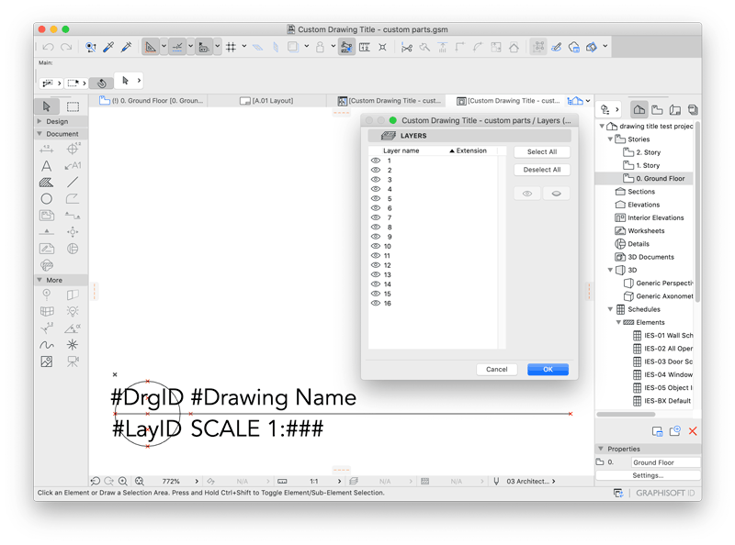Hide layer 8 via eye icon

point(376,228)
